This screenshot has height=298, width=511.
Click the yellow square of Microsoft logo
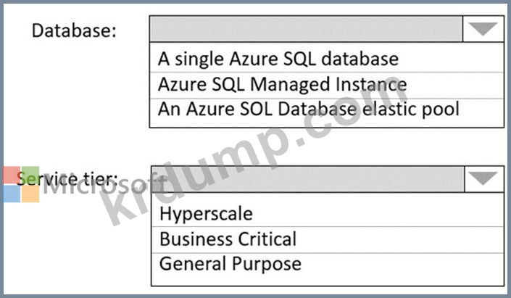[x=30, y=194]
